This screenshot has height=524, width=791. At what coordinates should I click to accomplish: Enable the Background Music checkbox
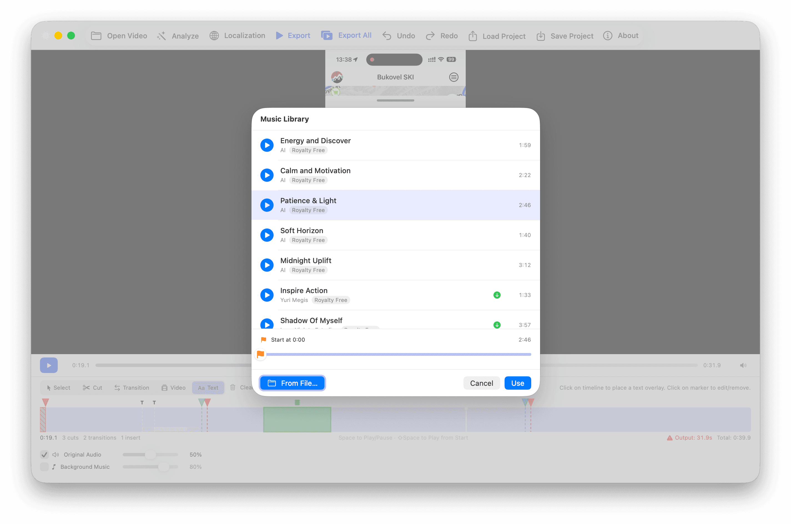[44, 467]
